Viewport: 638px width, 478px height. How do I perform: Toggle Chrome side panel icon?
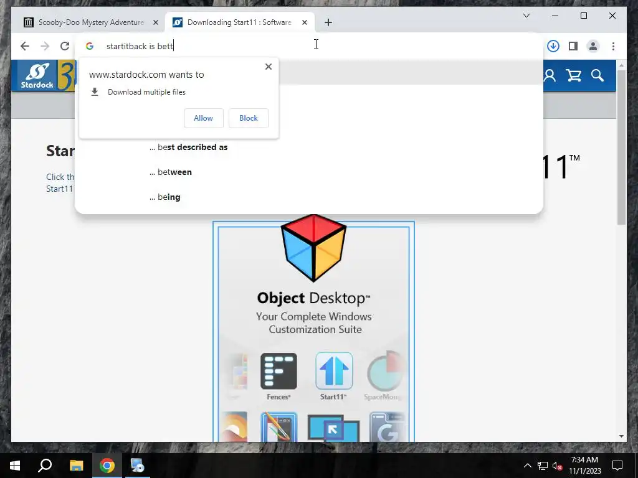coord(573,46)
